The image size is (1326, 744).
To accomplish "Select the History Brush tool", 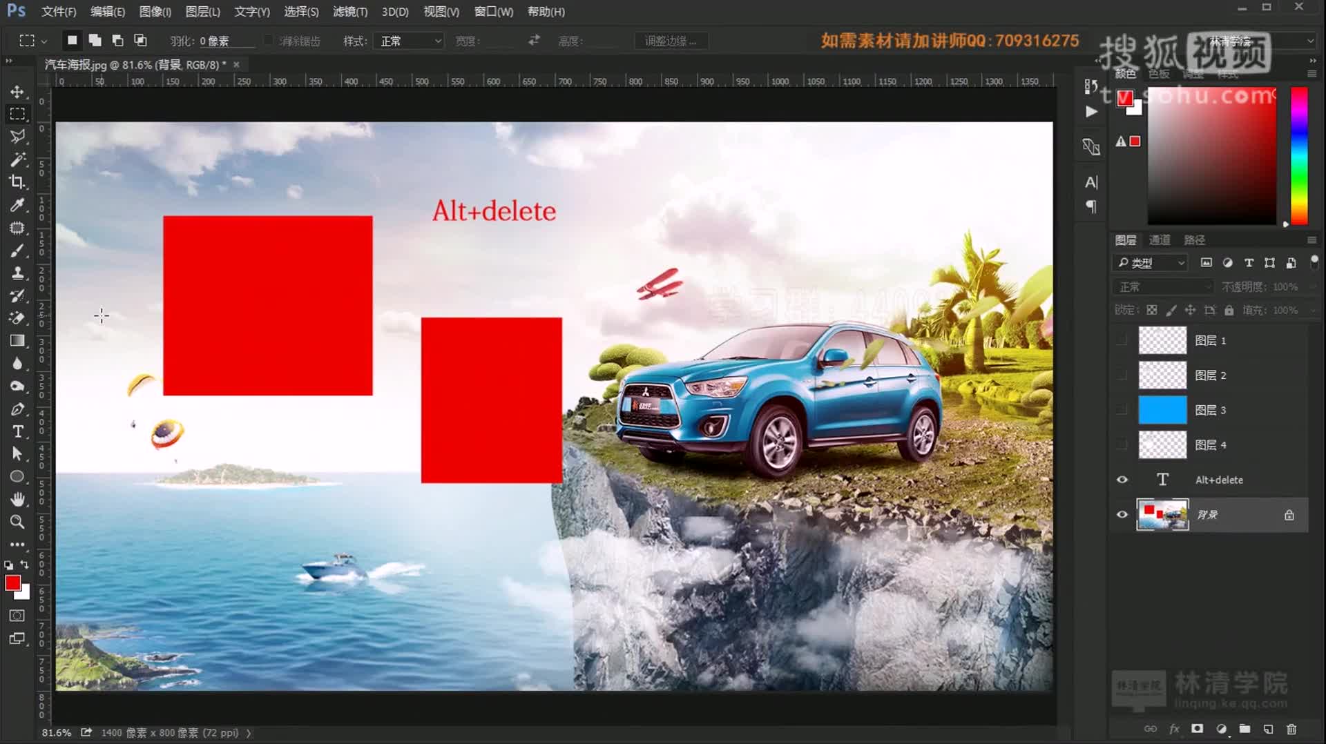I will coord(17,296).
